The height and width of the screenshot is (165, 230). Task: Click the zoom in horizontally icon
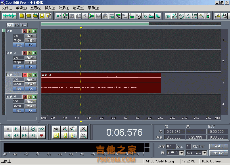[x=56, y=129]
